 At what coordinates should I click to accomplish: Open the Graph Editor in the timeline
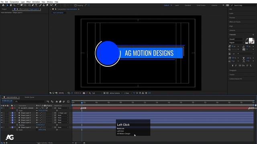pos(68,102)
